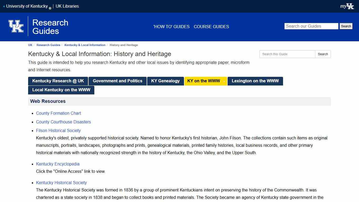The width and height of the screenshot is (359, 202).
Task: Click inside the Search this Guide field
Action: [x=287, y=54]
